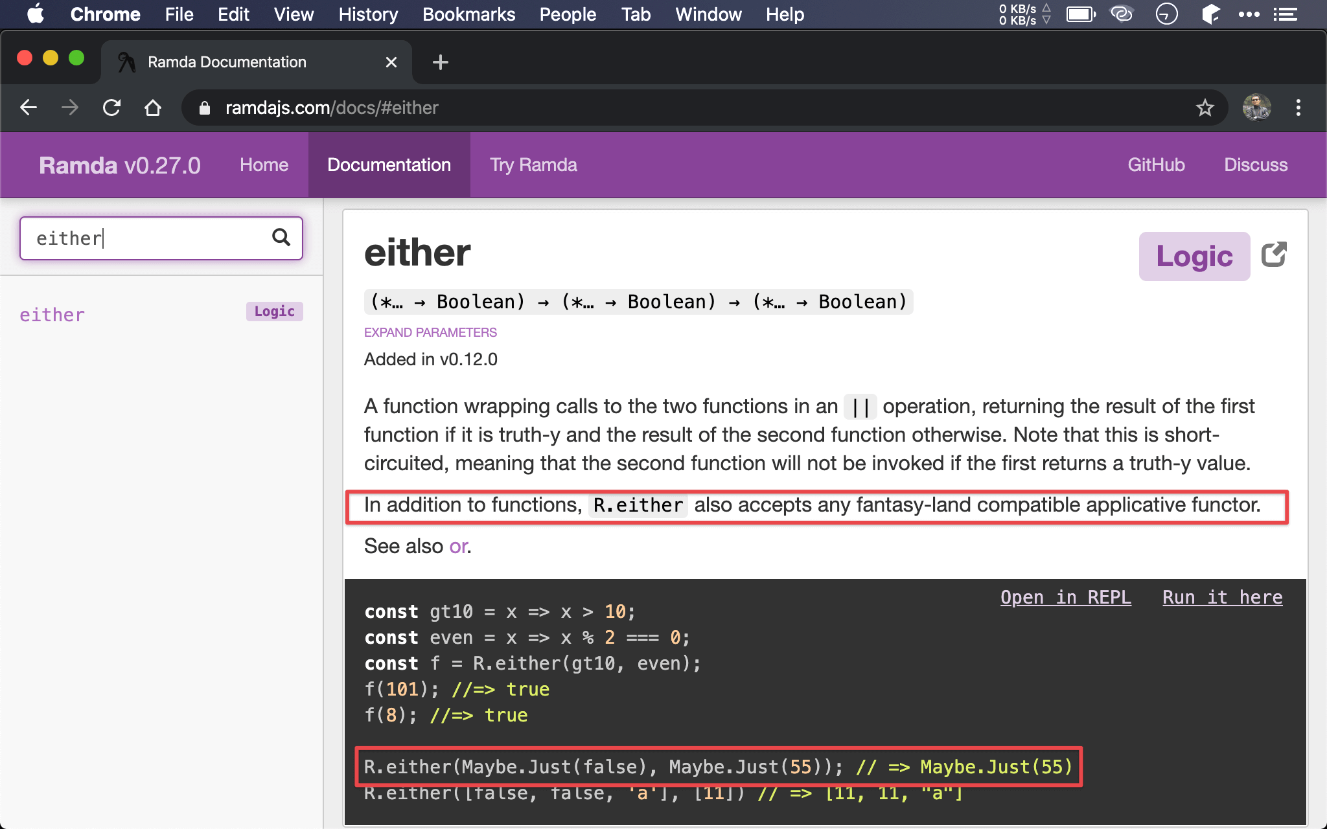Open the Window menu
This screenshot has height=829, width=1327.
pyautogui.click(x=708, y=14)
